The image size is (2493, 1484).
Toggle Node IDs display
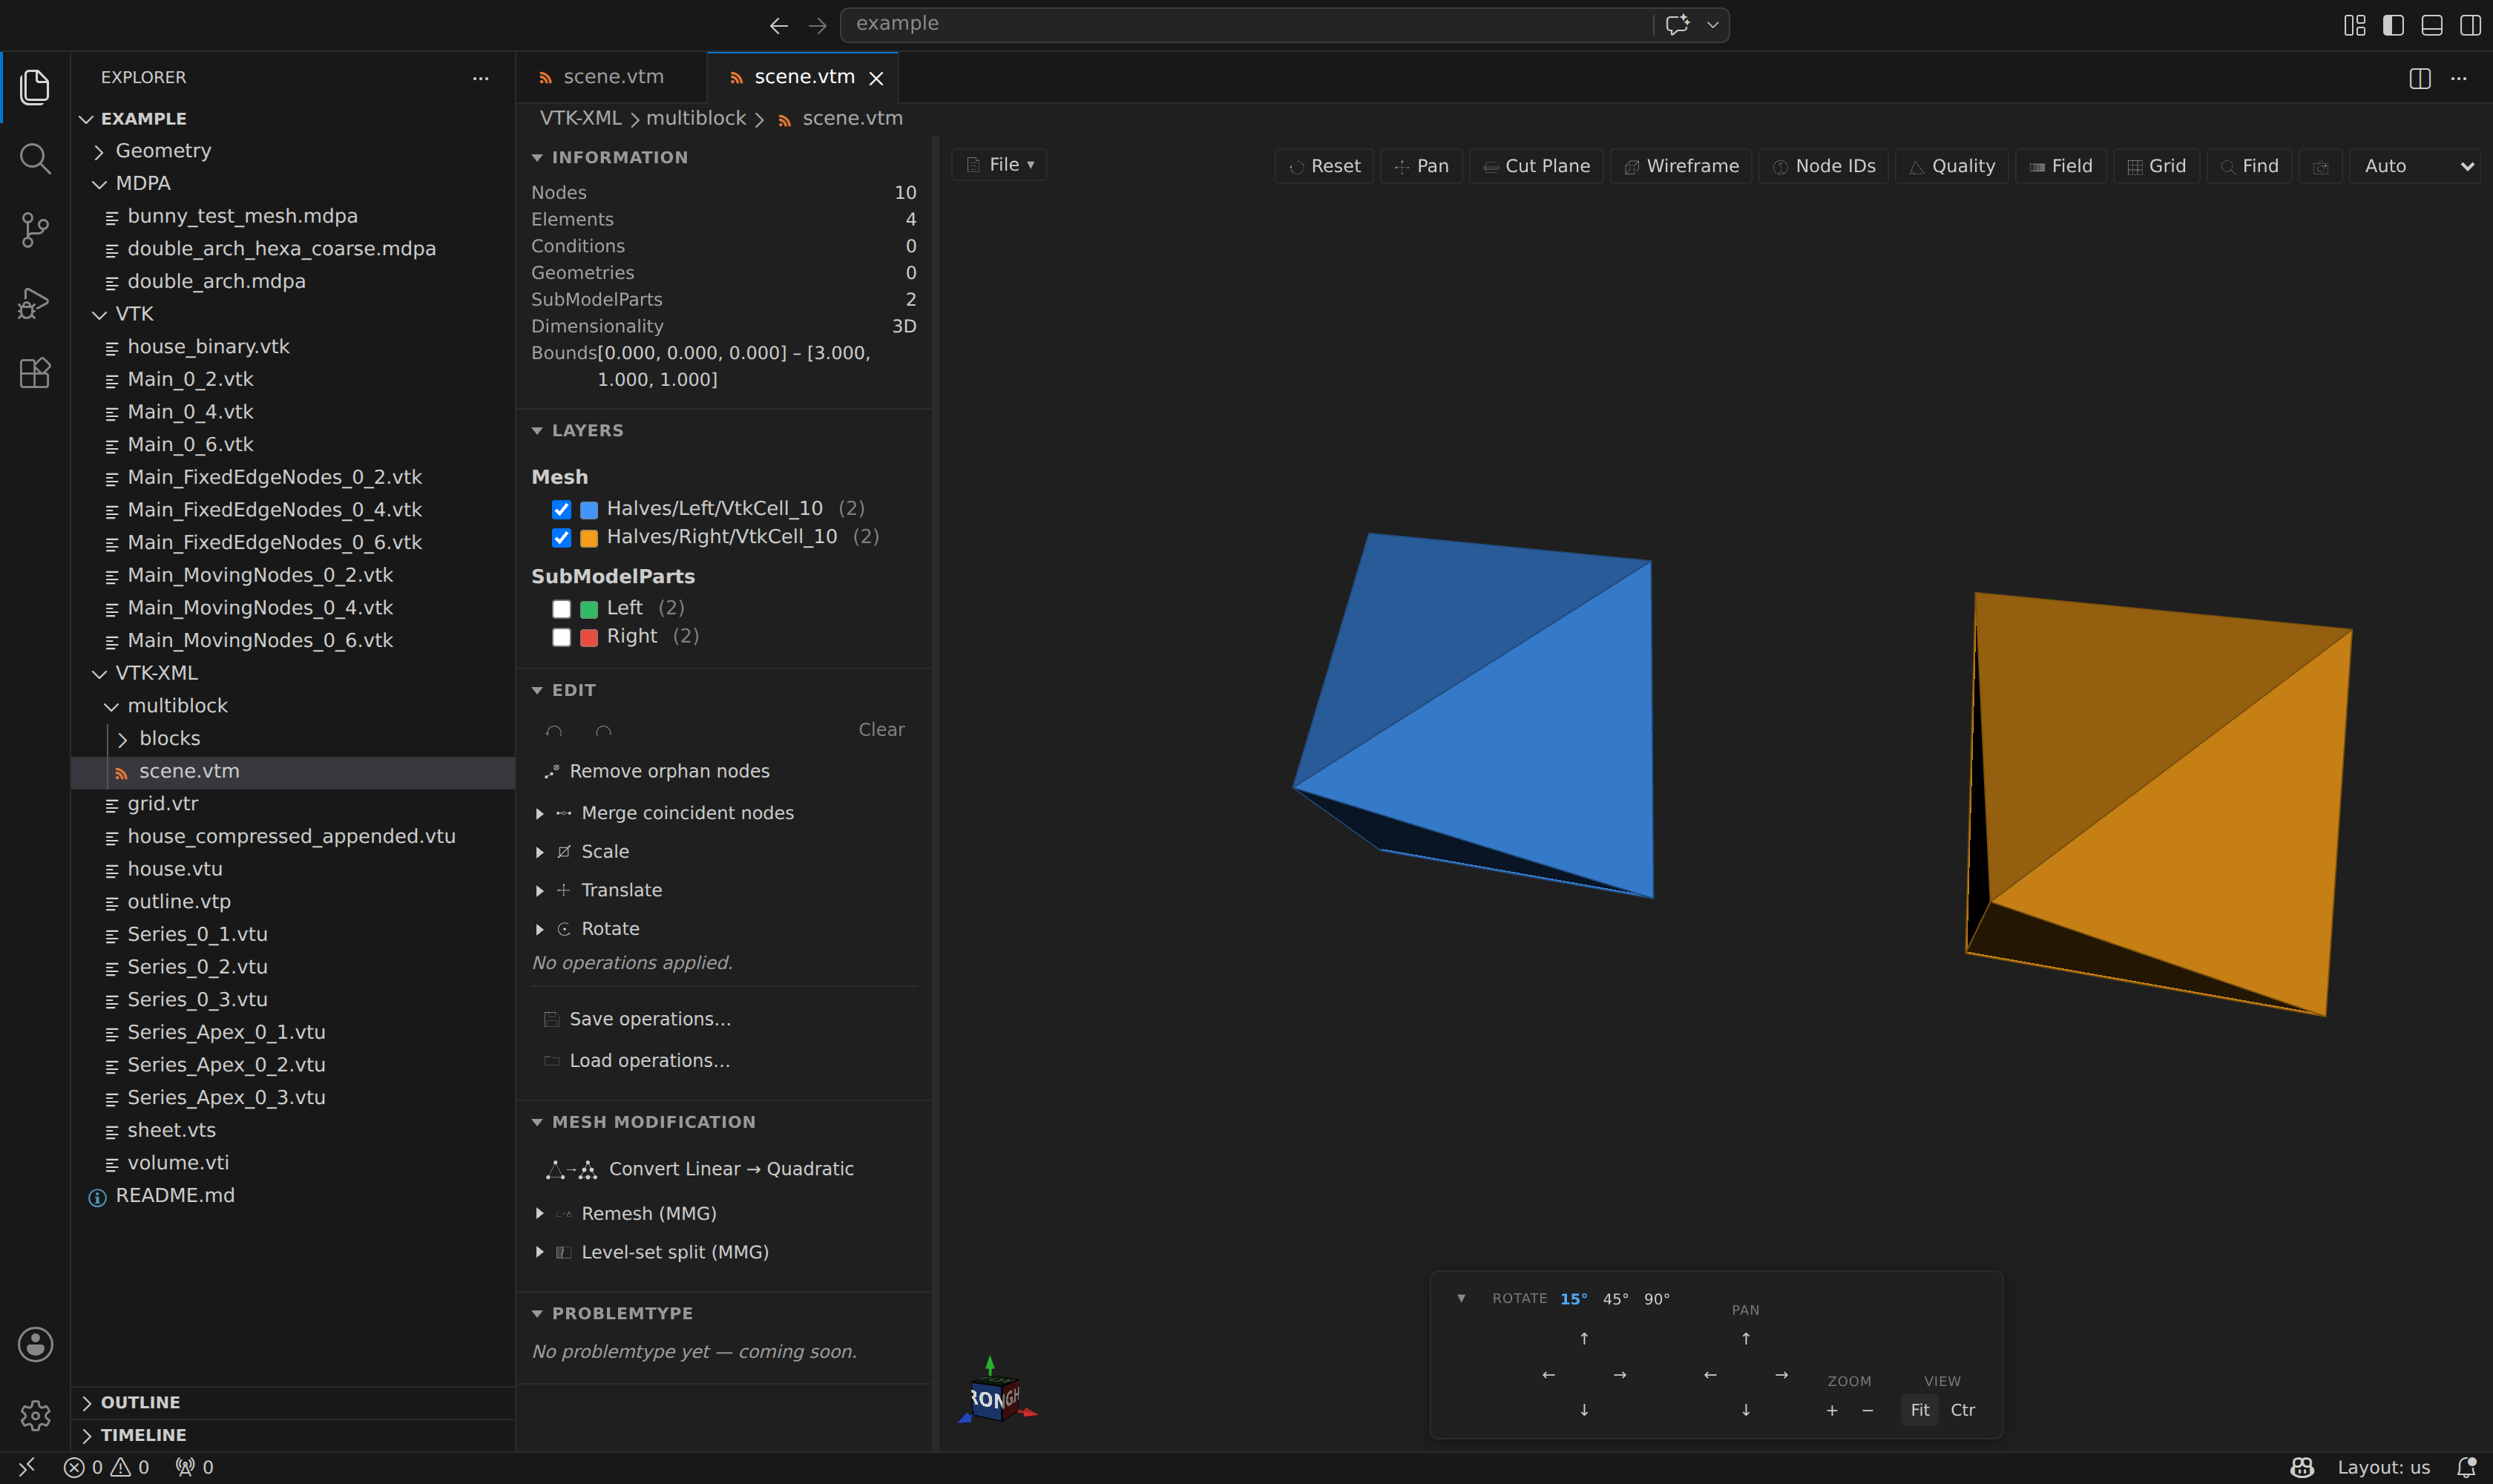[1824, 166]
